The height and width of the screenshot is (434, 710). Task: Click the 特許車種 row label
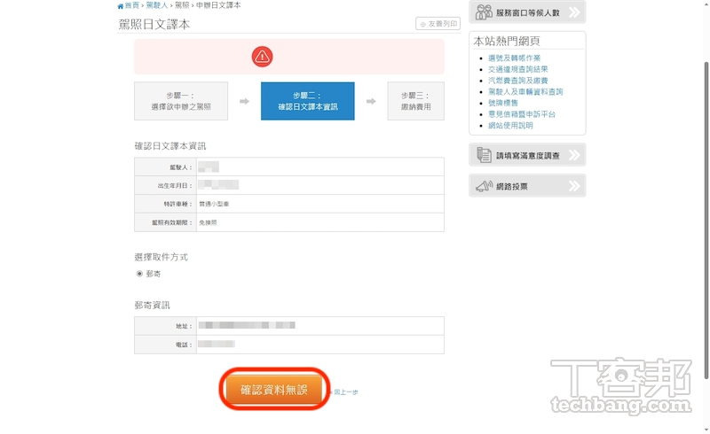point(178,204)
